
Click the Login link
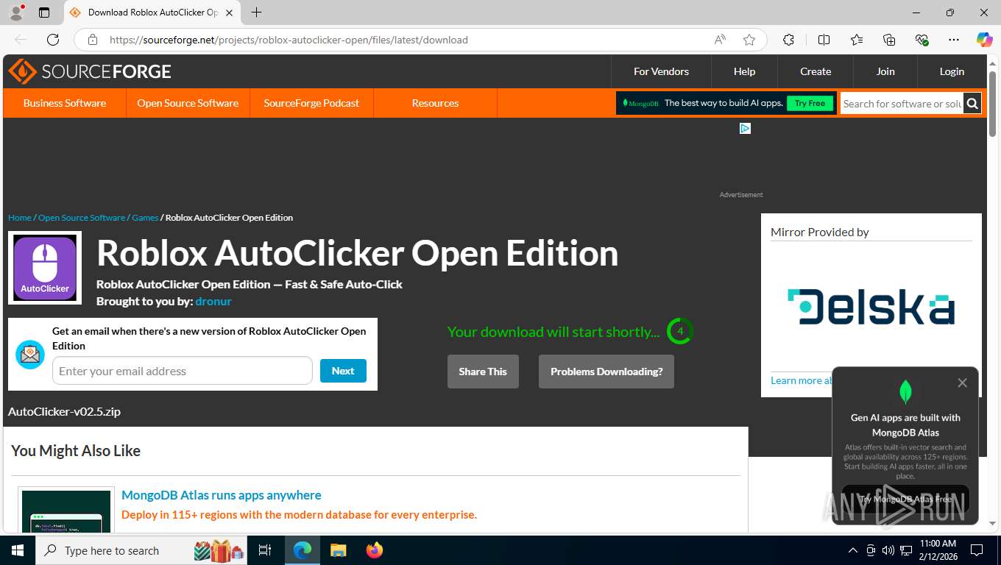952,71
